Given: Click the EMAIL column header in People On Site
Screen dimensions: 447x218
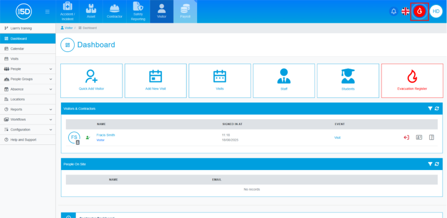Looking at the screenshot, I should pyautogui.click(x=217, y=179).
